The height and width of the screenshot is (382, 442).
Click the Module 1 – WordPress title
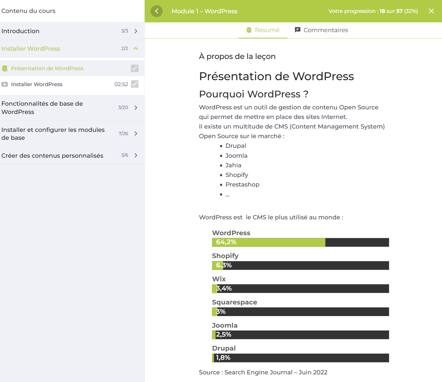pos(204,11)
